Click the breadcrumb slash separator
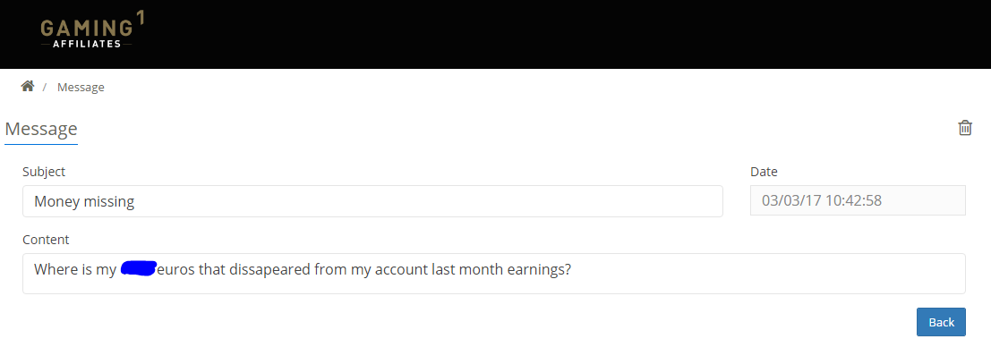This screenshot has height=347, width=991. click(x=45, y=87)
